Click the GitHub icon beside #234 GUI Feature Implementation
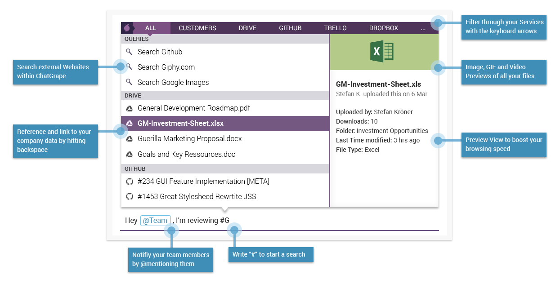560x284 pixels. pos(129,182)
